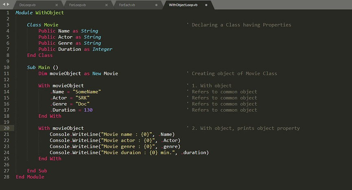Screen dimensions: 352x190
Task: Click the 'Movie genre' WriteLine statement
Action: click(x=115, y=146)
